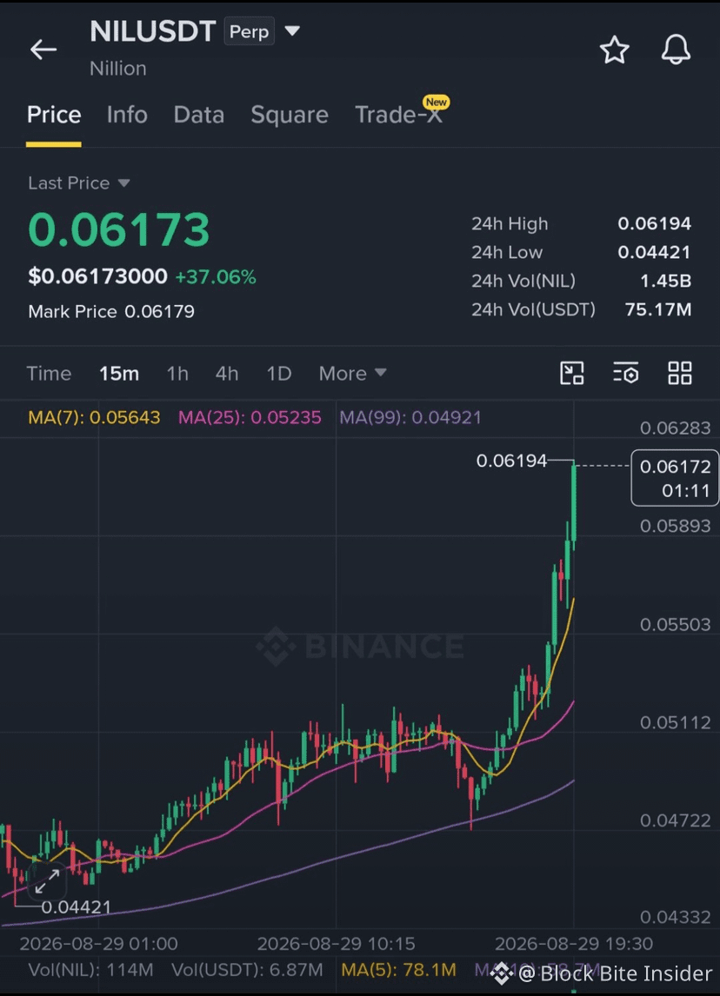Tap the 24h Vol(USDT) value 75.17M
This screenshot has width=720, height=996.
[x=657, y=309]
